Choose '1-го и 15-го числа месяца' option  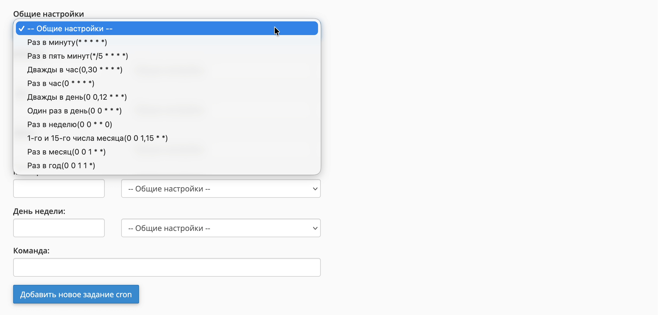point(97,138)
